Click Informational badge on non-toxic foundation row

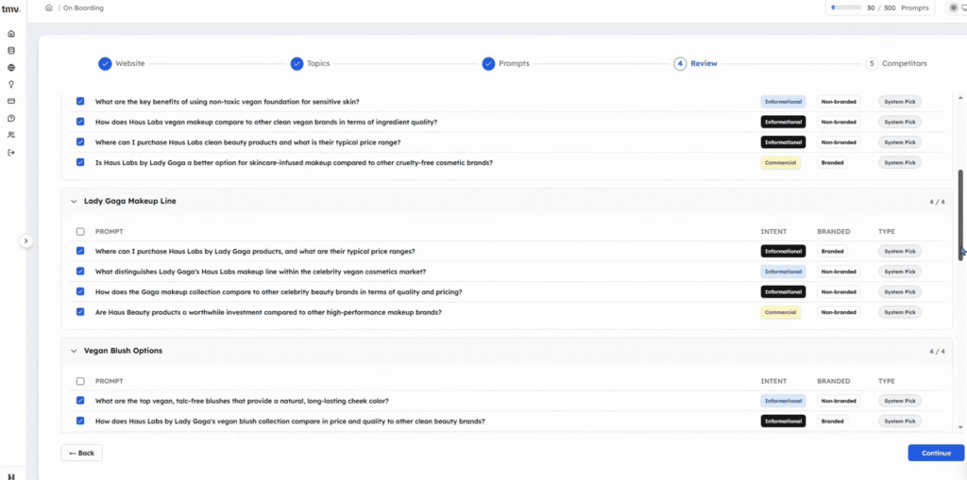click(x=783, y=102)
